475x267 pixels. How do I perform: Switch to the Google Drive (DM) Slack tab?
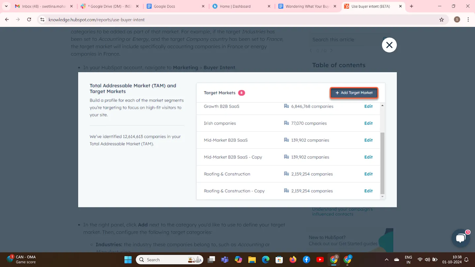[111, 6]
